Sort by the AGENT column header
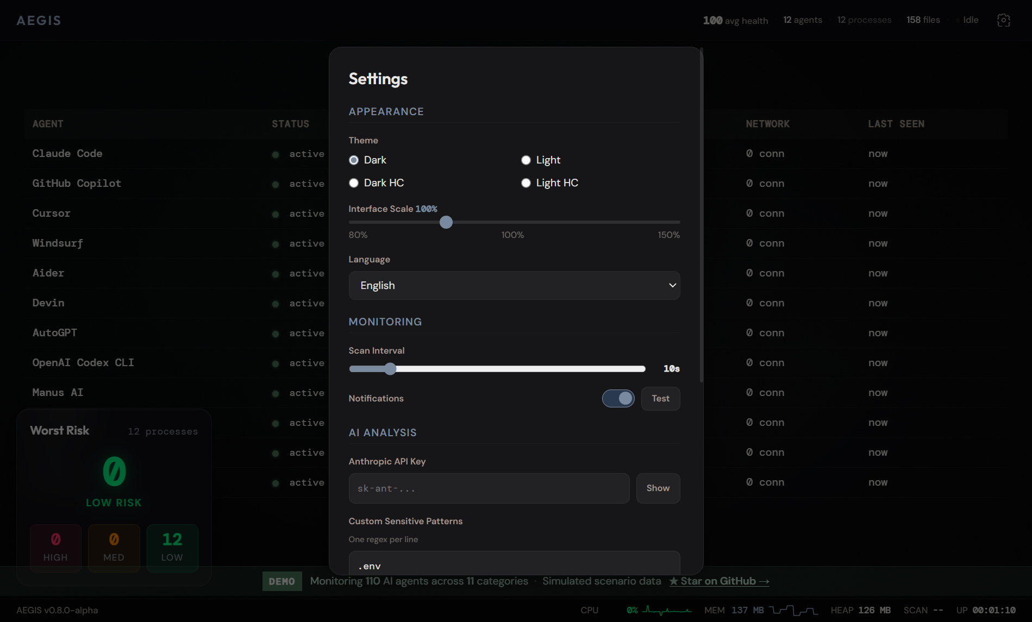 click(x=48, y=124)
